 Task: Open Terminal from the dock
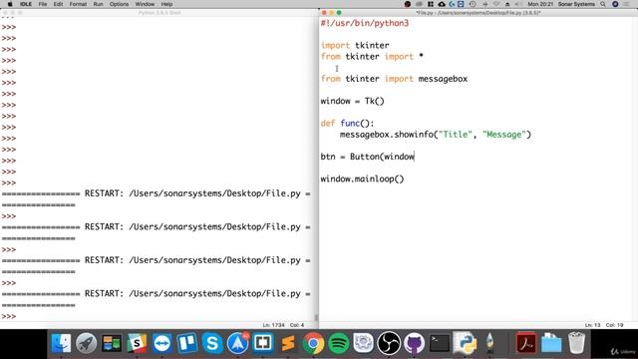(440, 343)
